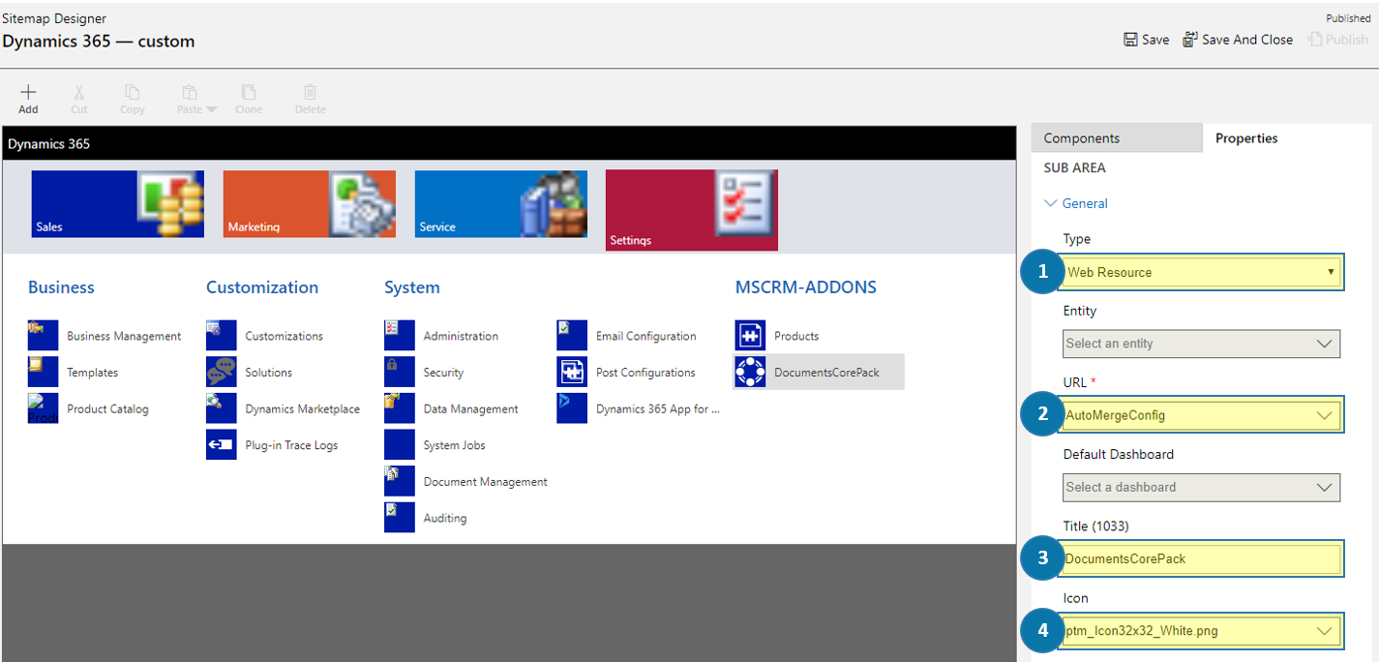This screenshot has height=662, width=1379.
Task: Select the System group heading
Action: (412, 287)
